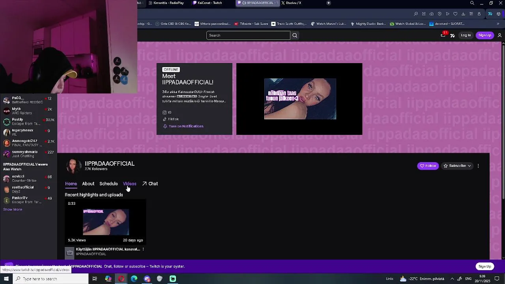505x284 pixels.
Task: Play the offline channel trailer video
Action: click(299, 99)
